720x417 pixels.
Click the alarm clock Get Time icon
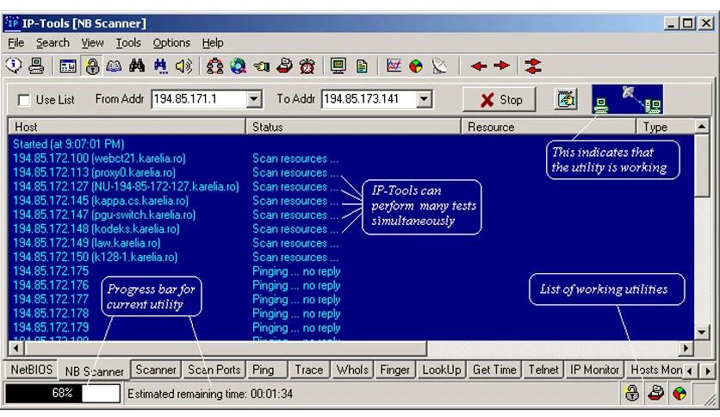pos(307,66)
